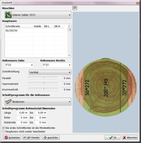Click the Abbrechen button
The height and width of the screenshot is (143, 141).
pos(130,137)
